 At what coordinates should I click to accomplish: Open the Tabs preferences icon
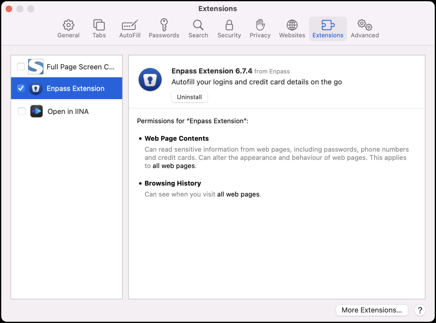pos(99,25)
